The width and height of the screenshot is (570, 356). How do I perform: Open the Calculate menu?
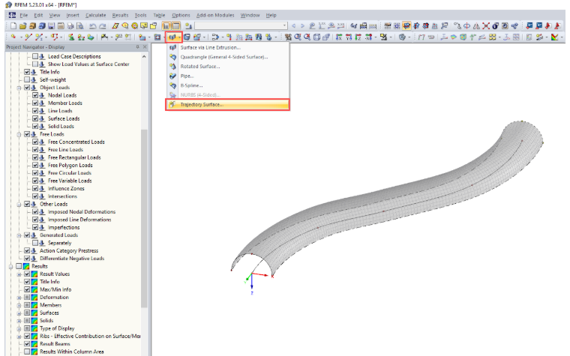pos(95,15)
